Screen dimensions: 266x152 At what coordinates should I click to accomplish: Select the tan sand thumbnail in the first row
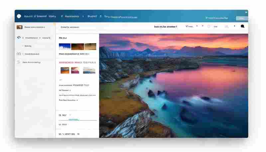(90, 47)
